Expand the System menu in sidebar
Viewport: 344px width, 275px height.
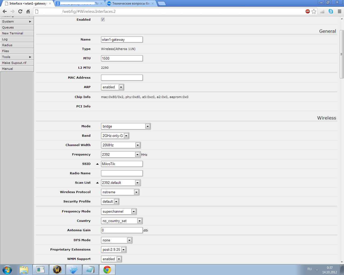pos(17,21)
